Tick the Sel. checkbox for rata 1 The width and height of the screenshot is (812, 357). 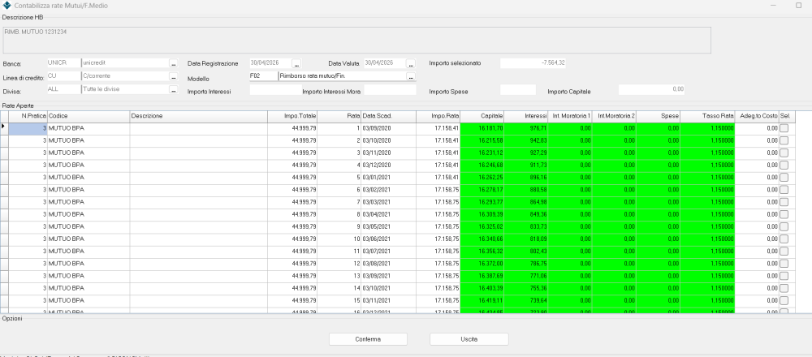784,128
